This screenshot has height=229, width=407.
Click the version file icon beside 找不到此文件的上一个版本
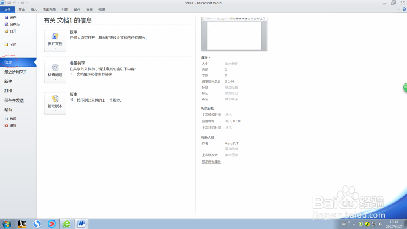tap(72, 100)
